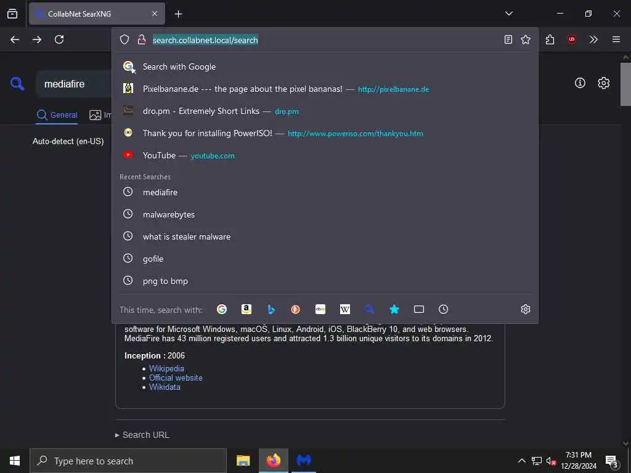Image resolution: width=631 pixels, height=473 pixels.
Task: Open PowerISO thank you page suggestion
Action: [x=325, y=133]
